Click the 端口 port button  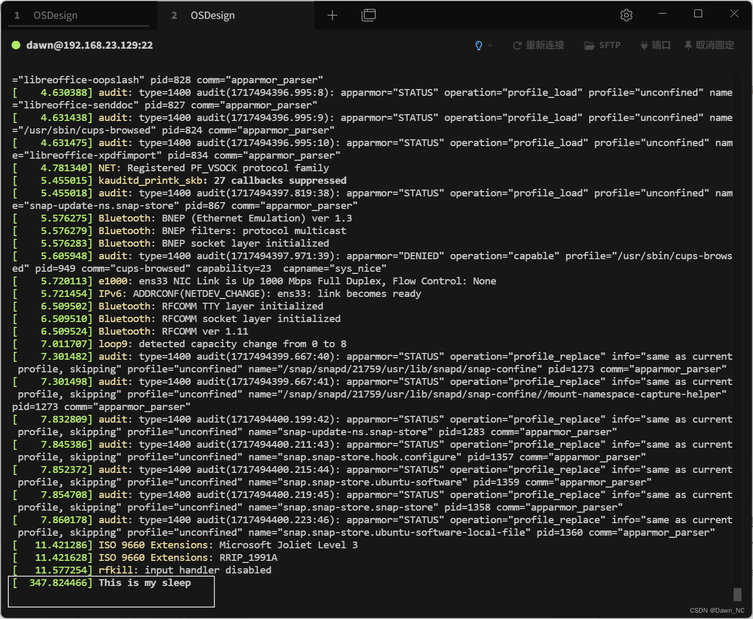tap(656, 46)
